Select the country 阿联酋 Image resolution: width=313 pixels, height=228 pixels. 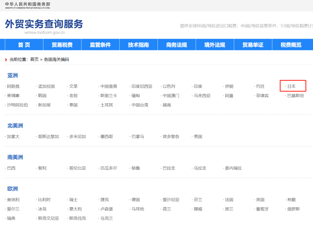[13, 86]
